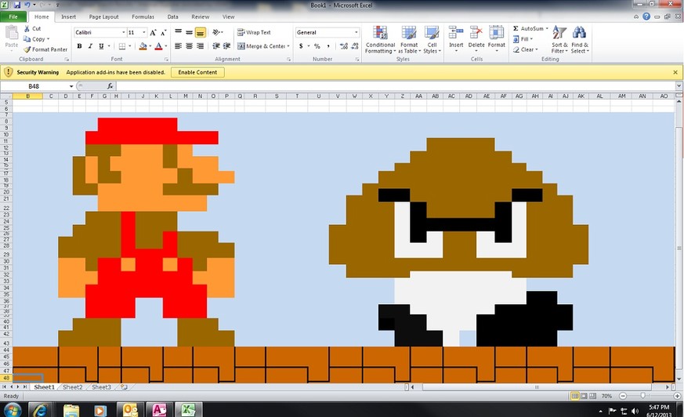The height and width of the screenshot is (417, 684).
Task: Switch to the Page Layout tab
Action: tap(104, 17)
